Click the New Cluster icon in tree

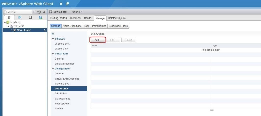(15, 30)
